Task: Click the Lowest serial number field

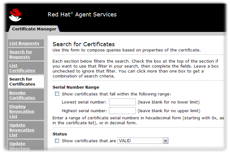Action: [122, 102]
